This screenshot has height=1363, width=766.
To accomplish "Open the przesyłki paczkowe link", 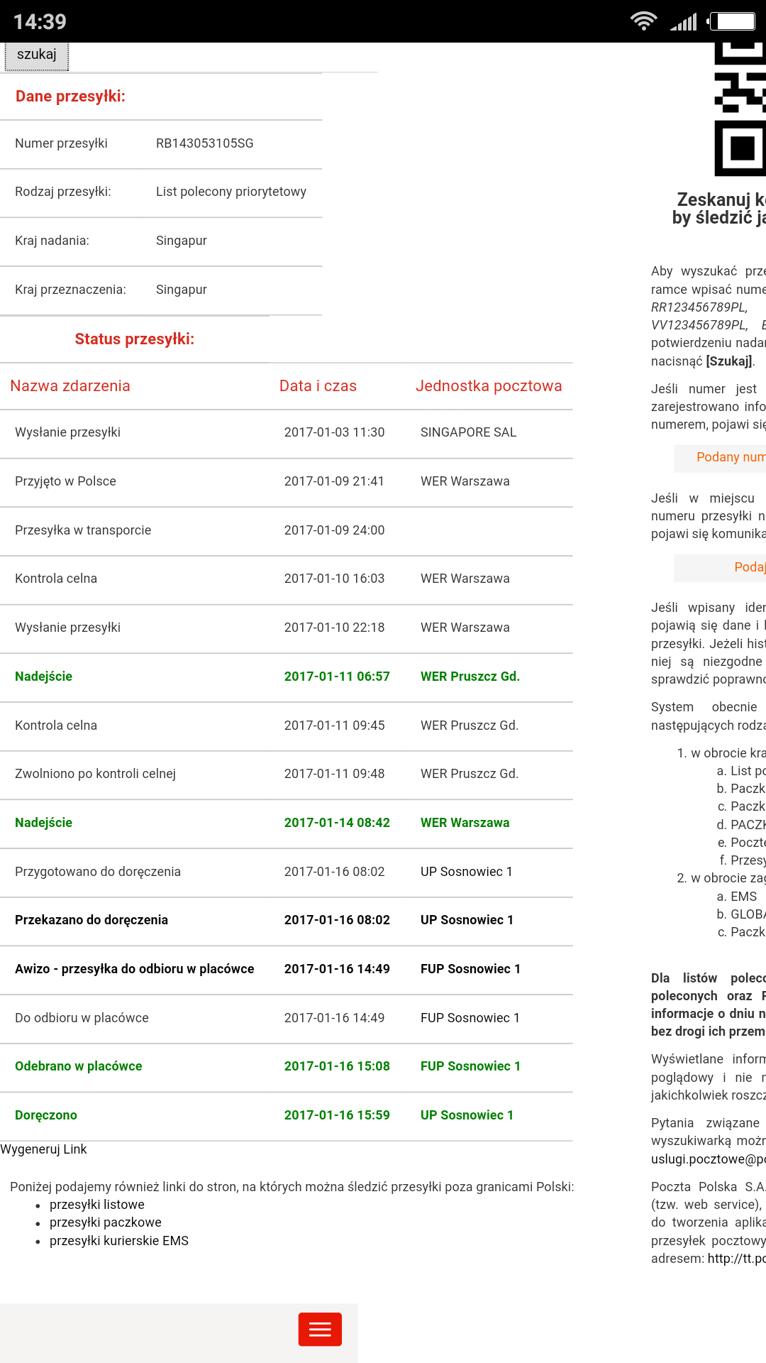I will (106, 1222).
